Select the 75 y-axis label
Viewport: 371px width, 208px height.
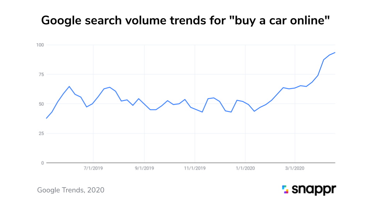[41, 74]
